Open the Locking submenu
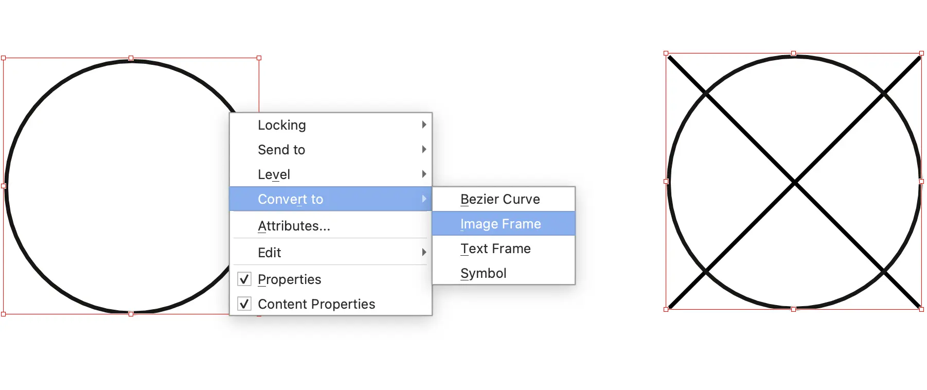 [282, 125]
